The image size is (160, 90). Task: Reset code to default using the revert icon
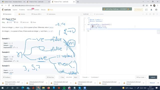[x=150, y=14]
